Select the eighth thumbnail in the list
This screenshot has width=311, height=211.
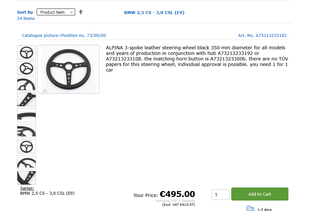coord(26,162)
